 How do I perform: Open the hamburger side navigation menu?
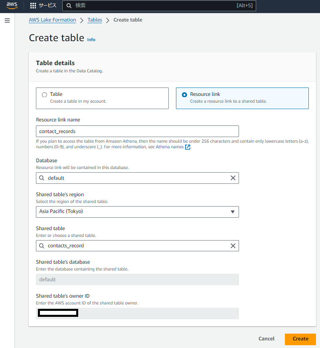tap(7, 20)
